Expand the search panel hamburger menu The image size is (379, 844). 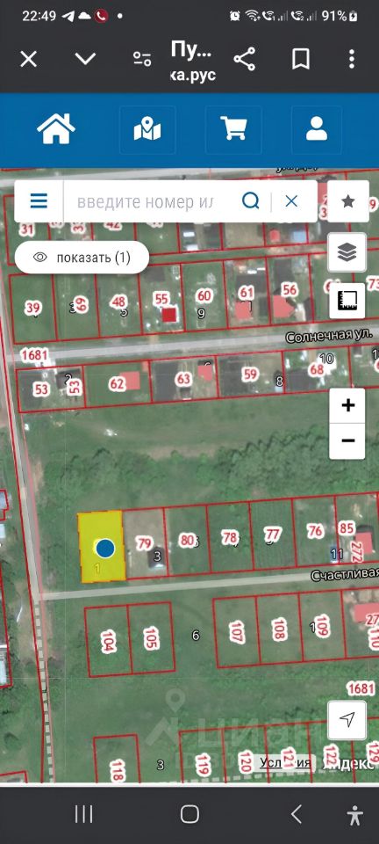coord(39,201)
